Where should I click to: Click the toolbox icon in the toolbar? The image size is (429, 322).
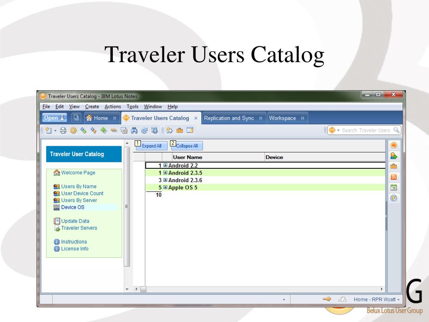(180, 131)
